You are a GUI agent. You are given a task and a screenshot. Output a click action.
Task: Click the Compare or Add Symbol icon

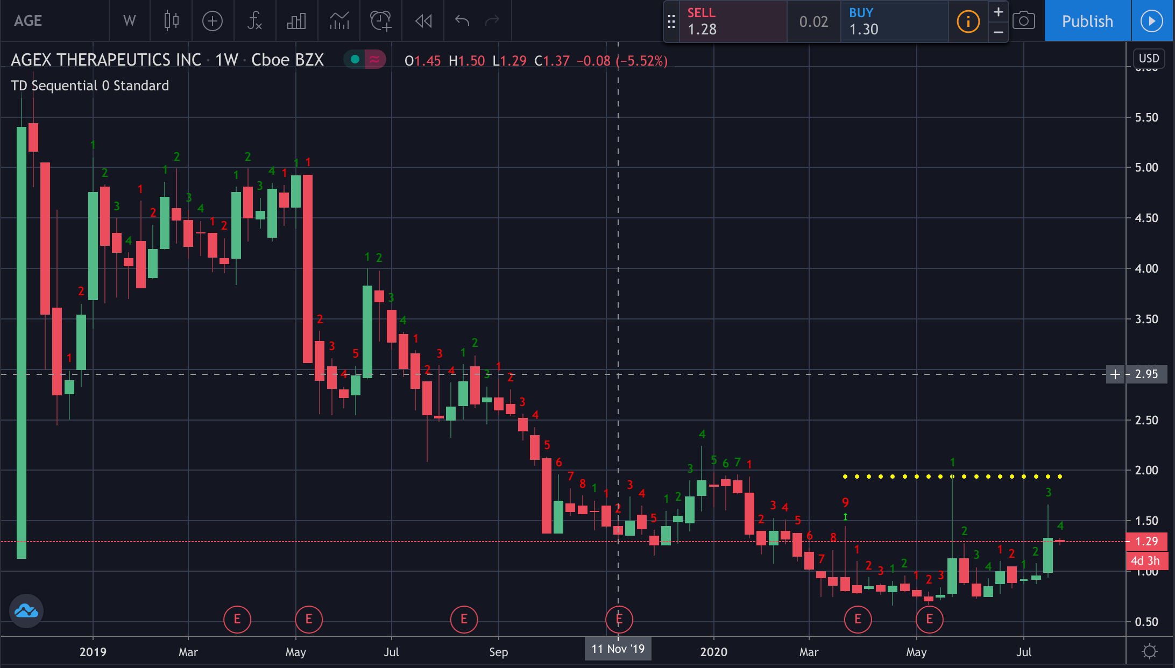coord(213,21)
